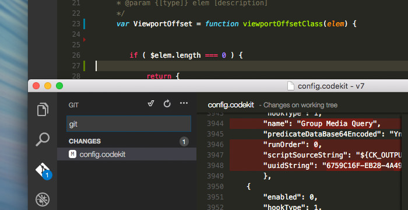This screenshot has width=408, height=210.
Task: Close the window with red button
Action: 36,86
